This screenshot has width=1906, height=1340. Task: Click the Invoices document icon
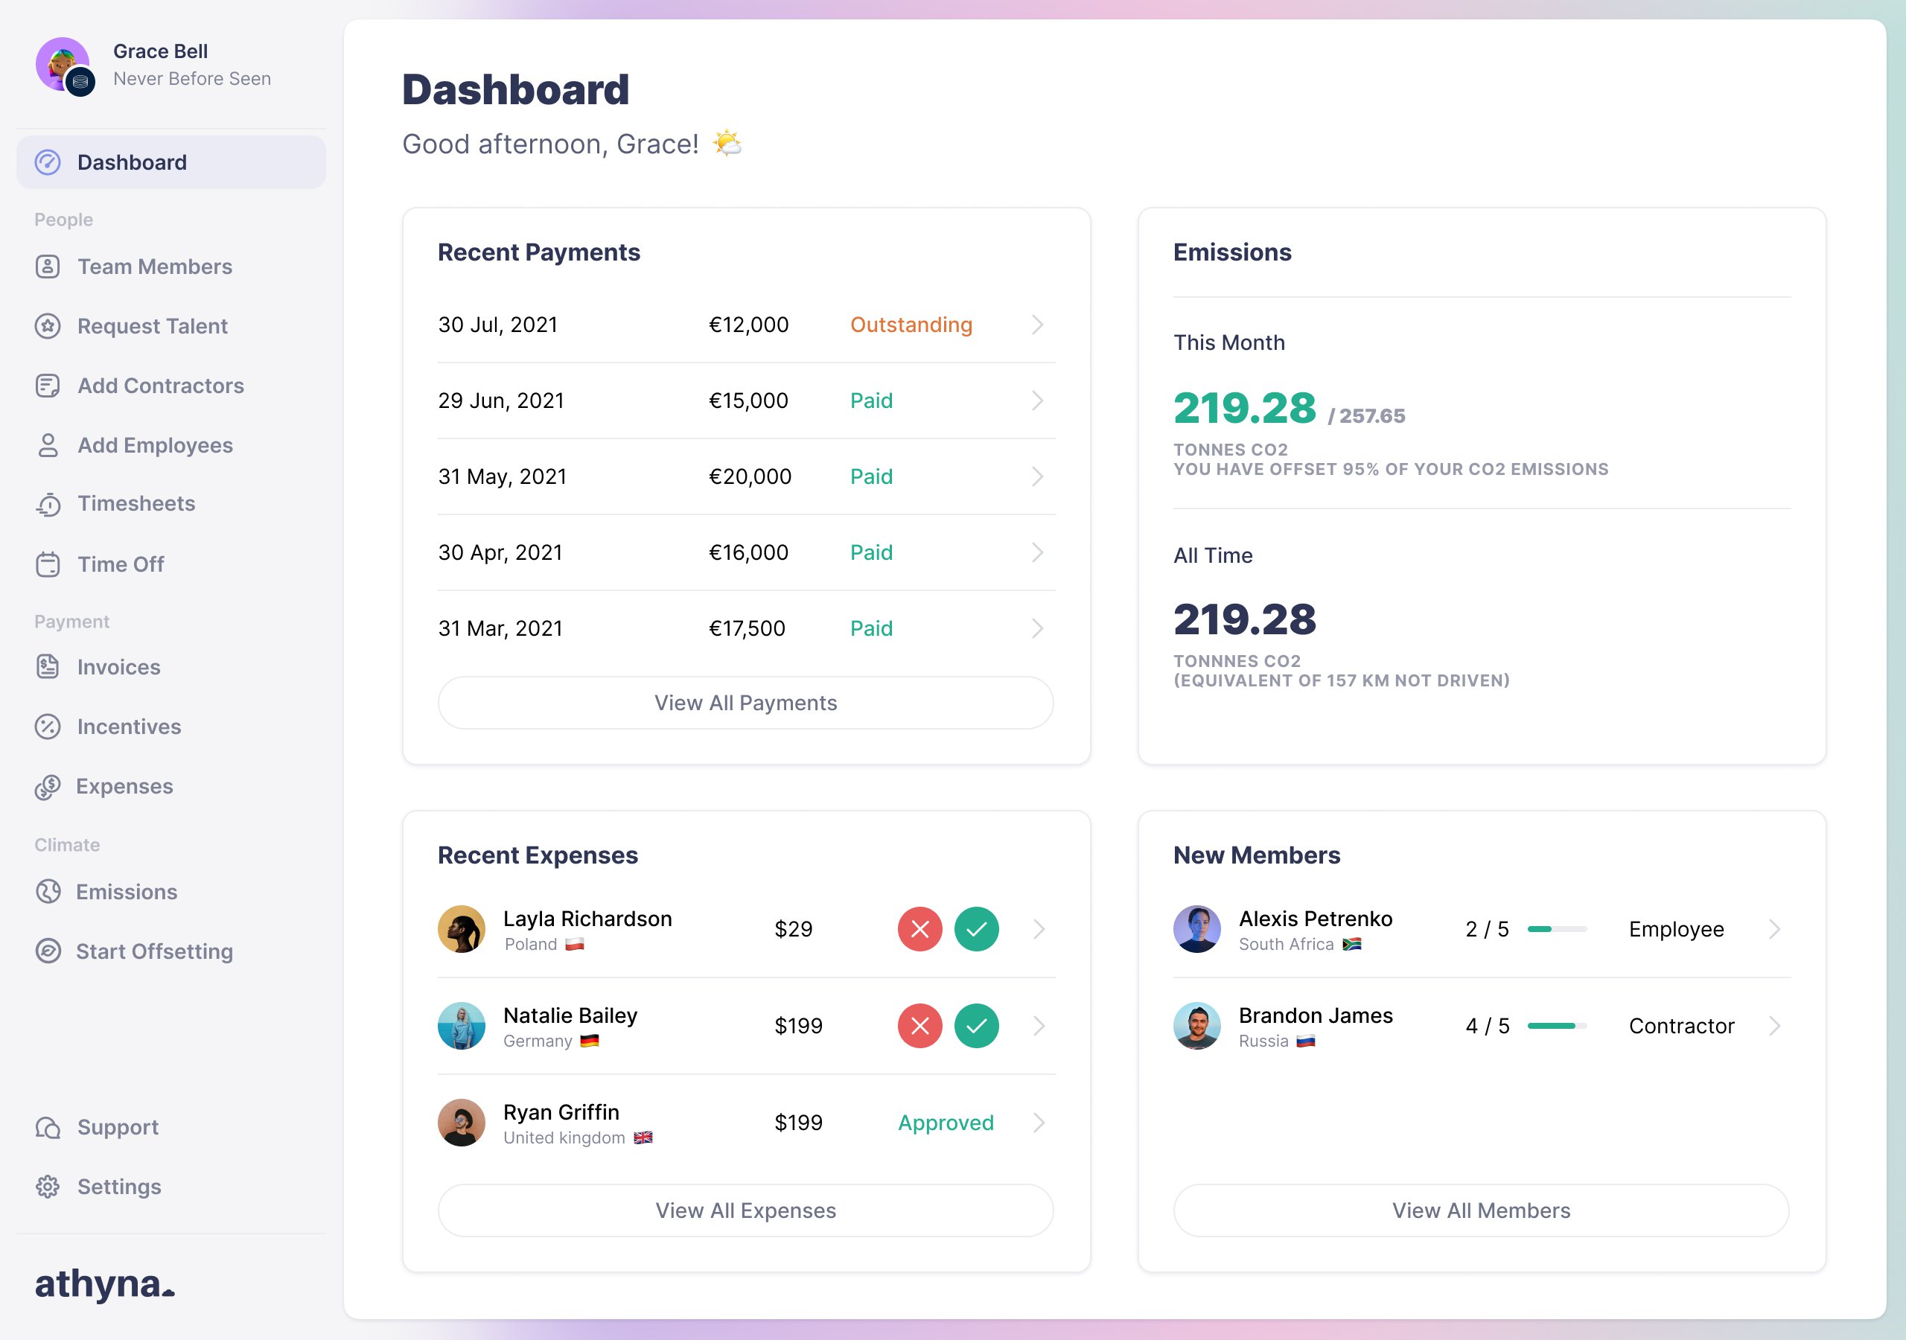click(48, 667)
